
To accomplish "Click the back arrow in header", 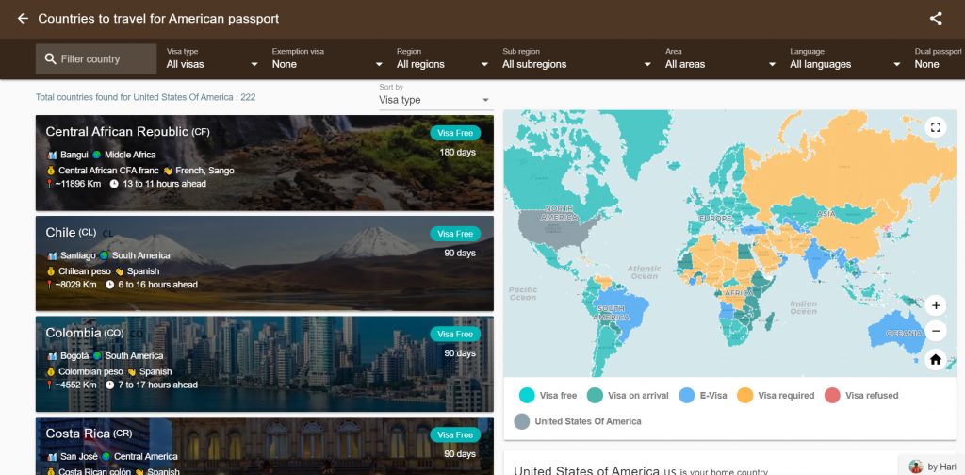I will pos(23,19).
